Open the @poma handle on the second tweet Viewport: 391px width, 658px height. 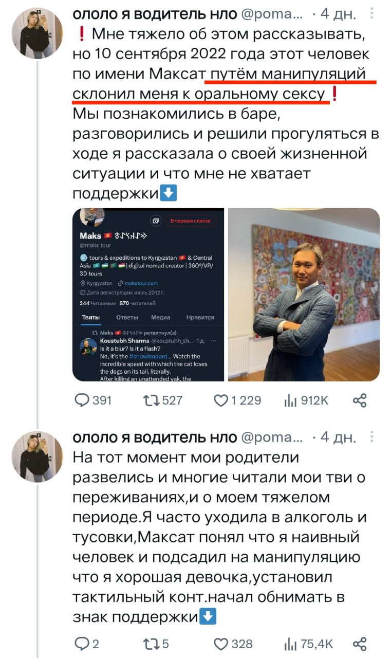tap(272, 438)
